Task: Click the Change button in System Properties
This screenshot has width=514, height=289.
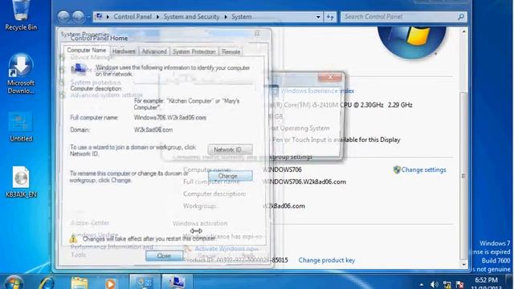Action: 230,176
